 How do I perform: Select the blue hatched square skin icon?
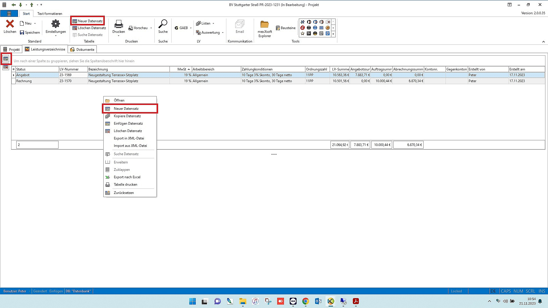tap(321, 28)
